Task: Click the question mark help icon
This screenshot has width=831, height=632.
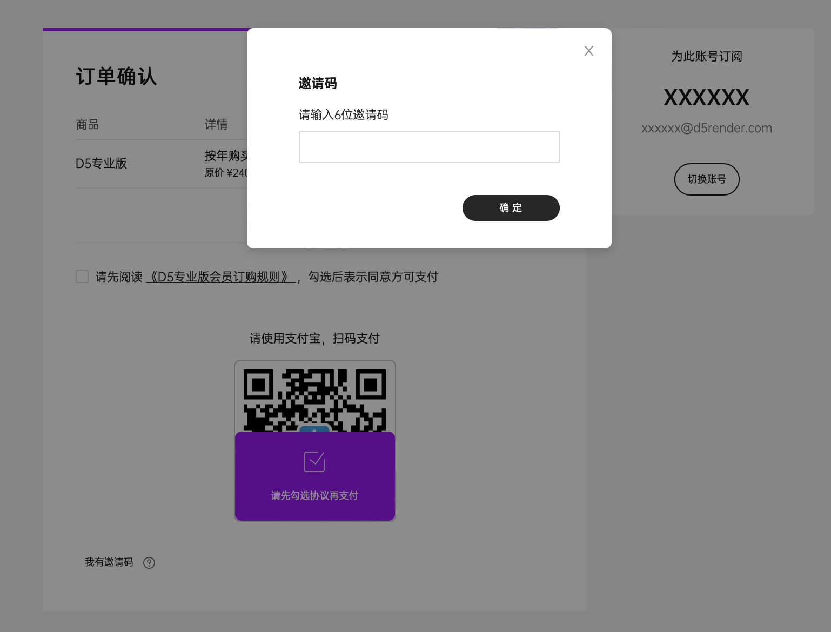Action: (149, 563)
